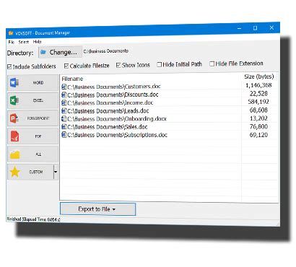Viewport: 296px width, 267px height.
Task: Open the Export to File dropdown
Action: (x=97, y=209)
